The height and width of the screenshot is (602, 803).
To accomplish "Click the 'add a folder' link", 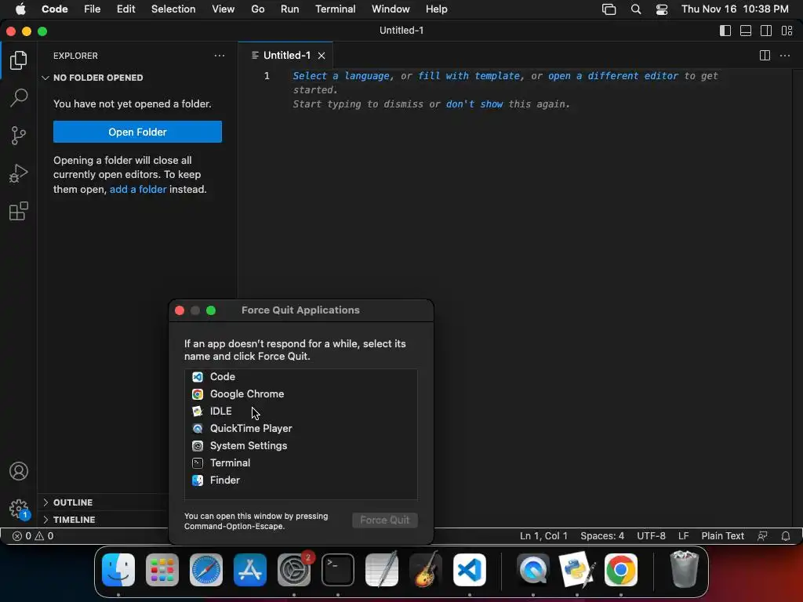I will 138,190.
